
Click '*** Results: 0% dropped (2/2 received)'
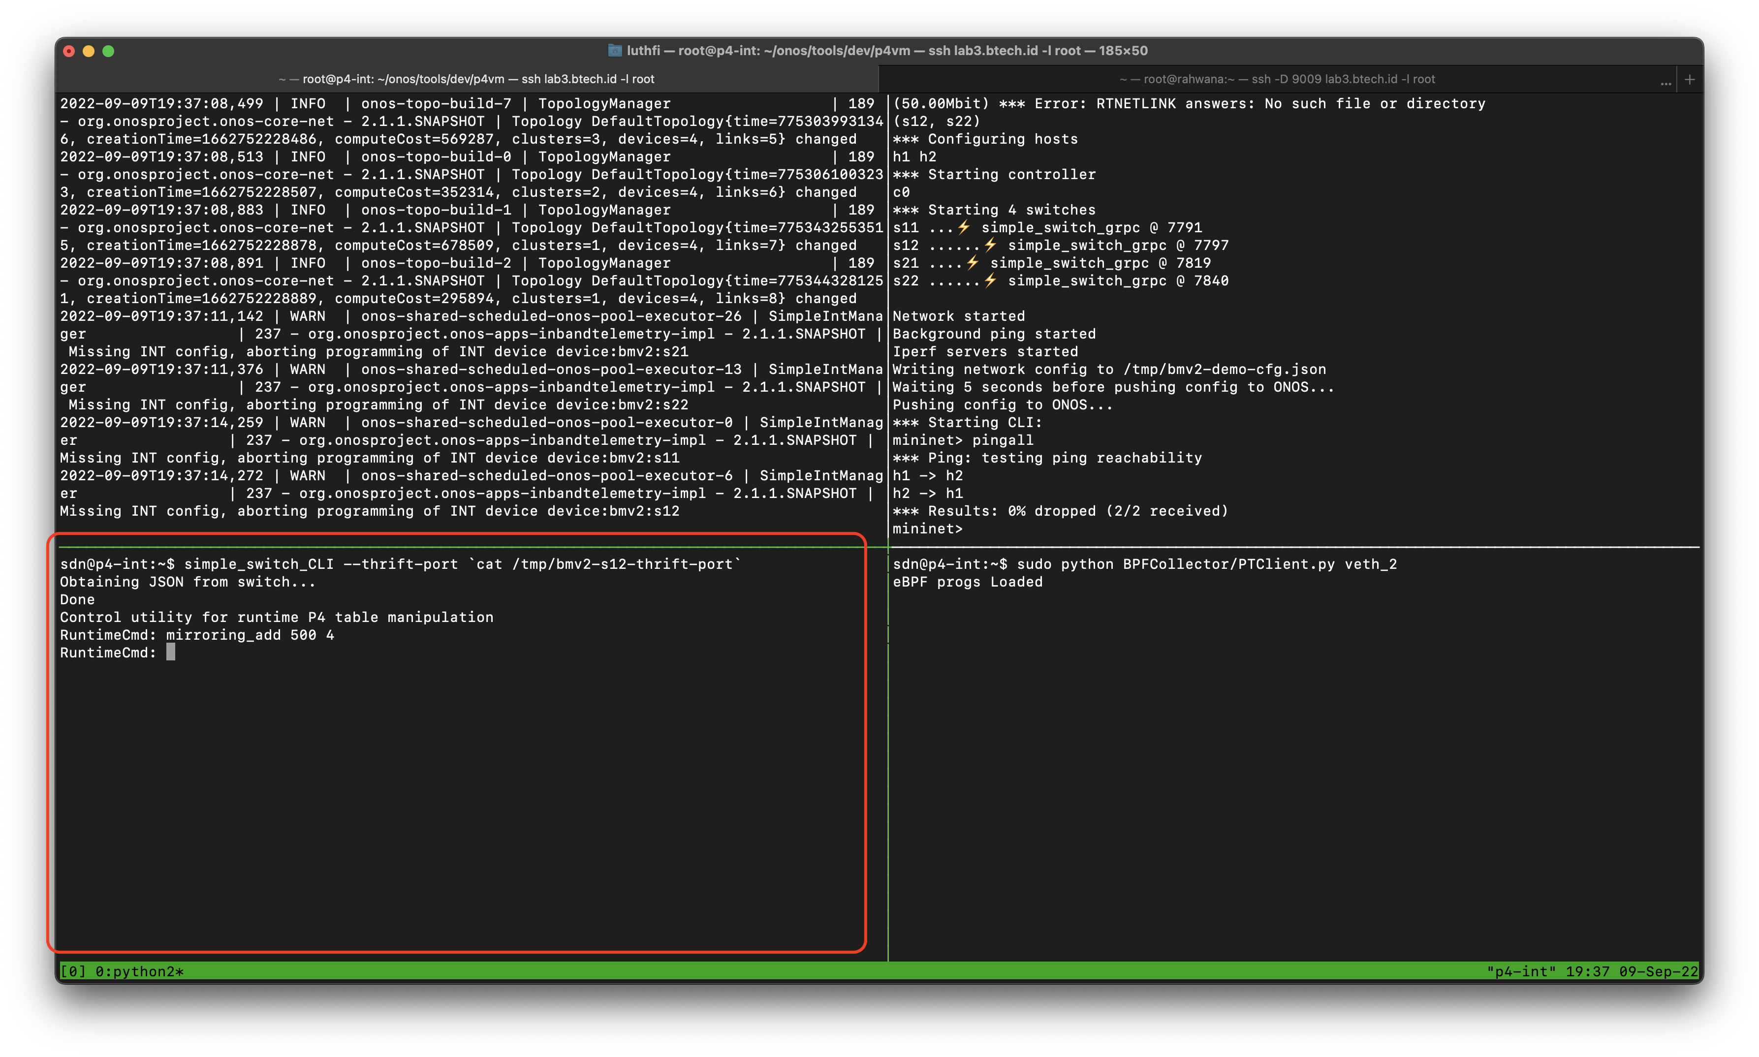pyautogui.click(x=1061, y=511)
